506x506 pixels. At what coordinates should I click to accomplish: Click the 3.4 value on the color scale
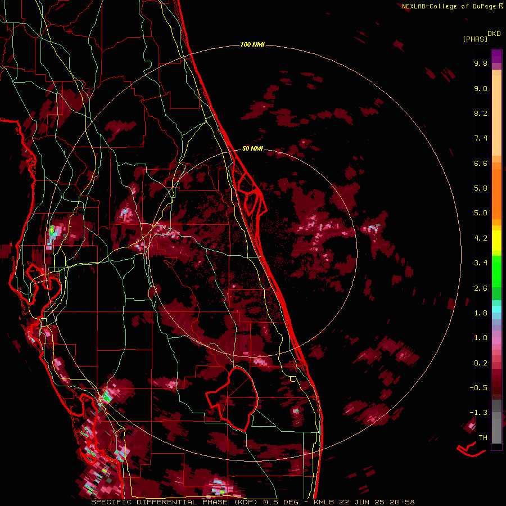pos(481,263)
